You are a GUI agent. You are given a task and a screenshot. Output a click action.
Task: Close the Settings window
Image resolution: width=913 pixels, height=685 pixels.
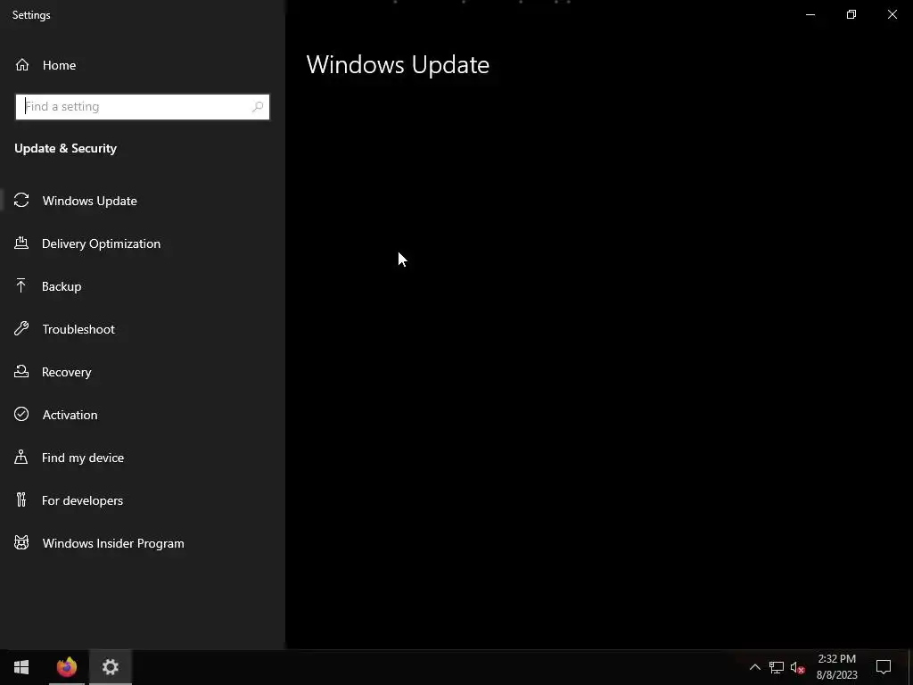coord(892,14)
